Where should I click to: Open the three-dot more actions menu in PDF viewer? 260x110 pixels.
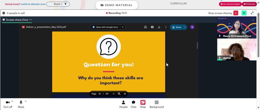[x=166, y=27]
